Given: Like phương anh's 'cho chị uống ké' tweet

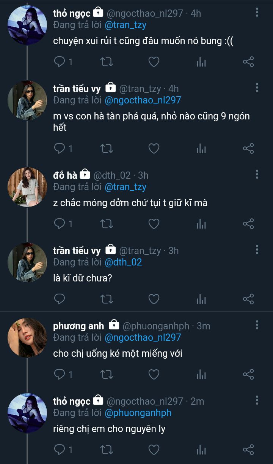Looking at the screenshot, I should click(154, 374).
